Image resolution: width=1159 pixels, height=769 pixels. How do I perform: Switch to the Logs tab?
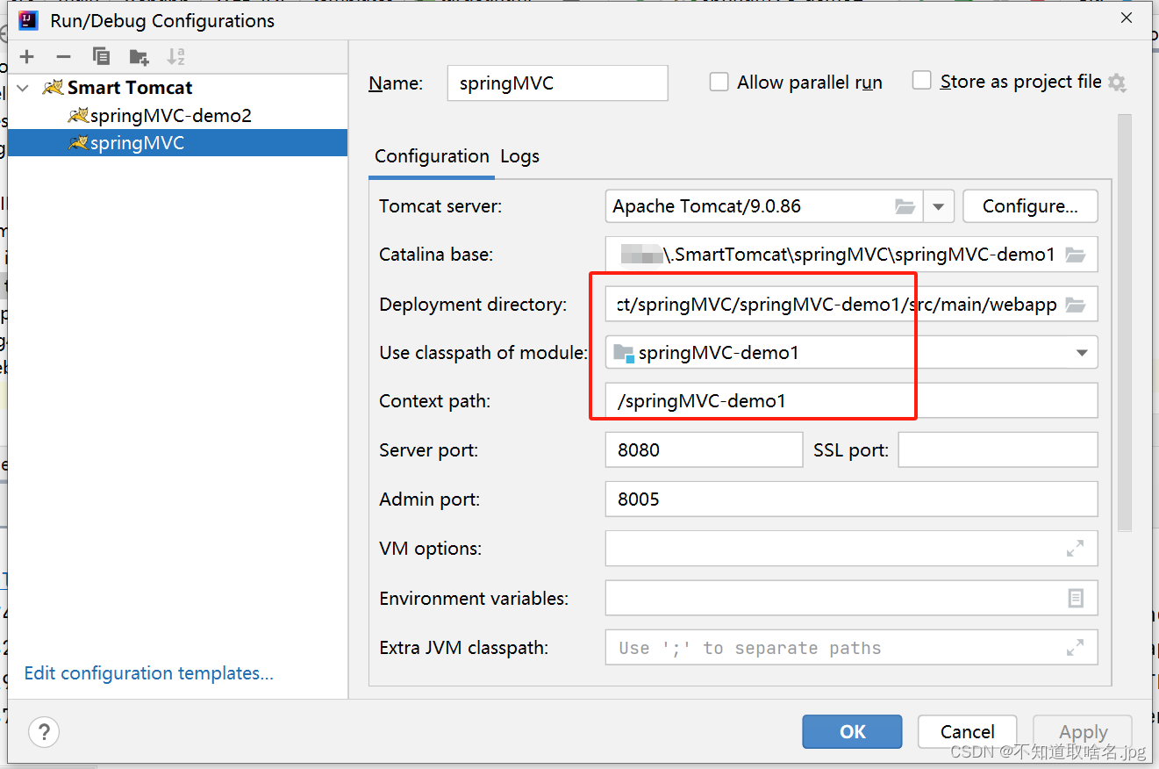(x=520, y=156)
